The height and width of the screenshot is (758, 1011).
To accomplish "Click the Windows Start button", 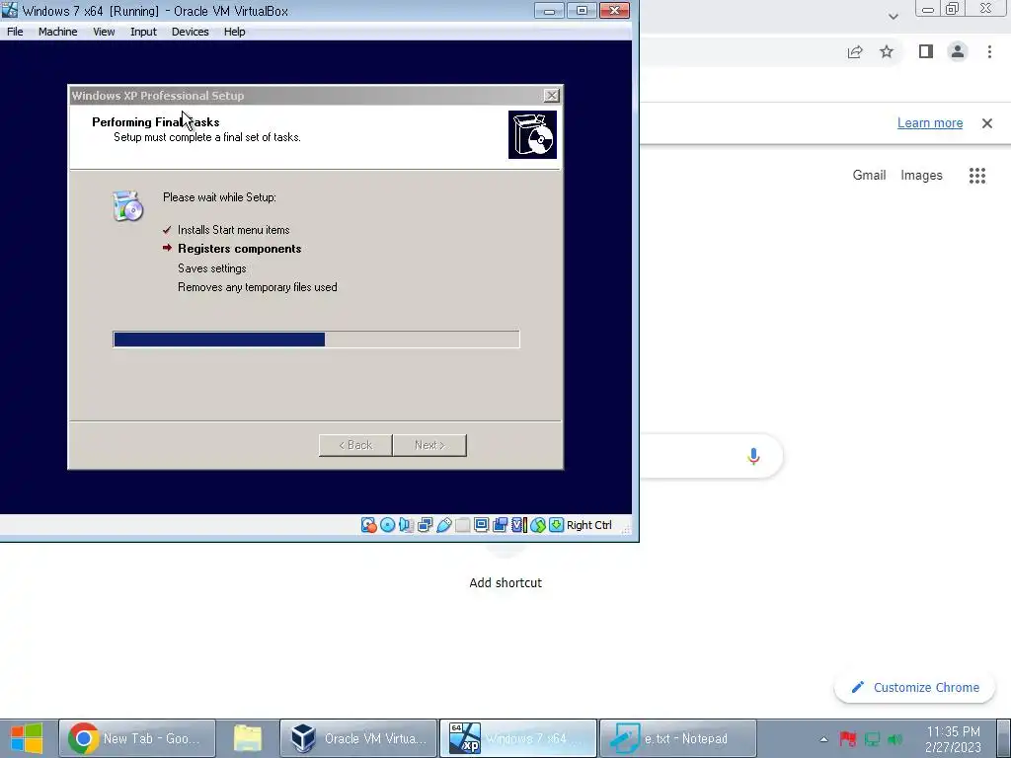I will (27, 738).
